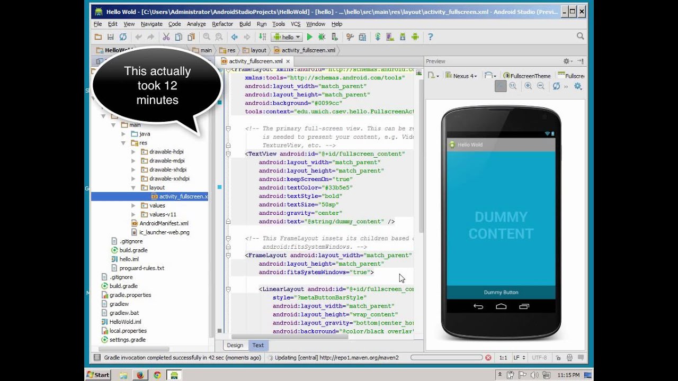
Task: Open Firefox from the taskbar
Action: tap(140, 375)
